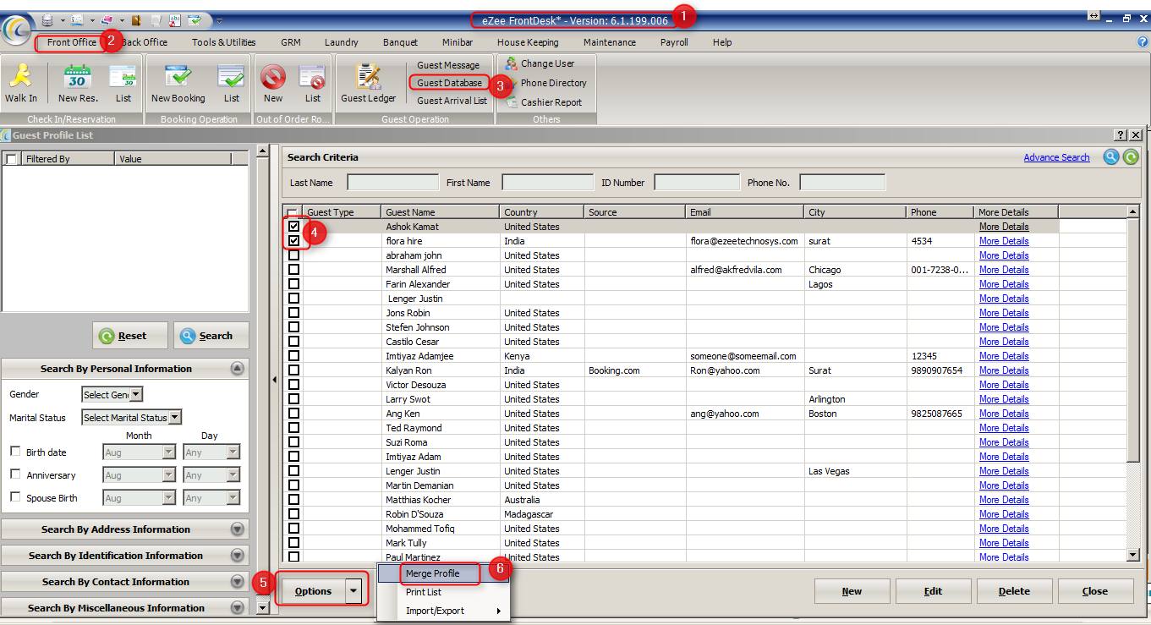Check the Kalyan Ron row checkbox
The image size is (1151, 625).
pyautogui.click(x=293, y=370)
